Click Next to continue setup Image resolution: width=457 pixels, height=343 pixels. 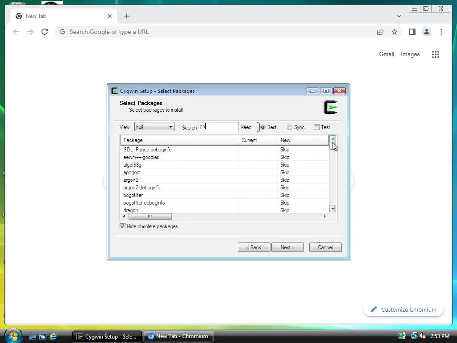coord(287,247)
